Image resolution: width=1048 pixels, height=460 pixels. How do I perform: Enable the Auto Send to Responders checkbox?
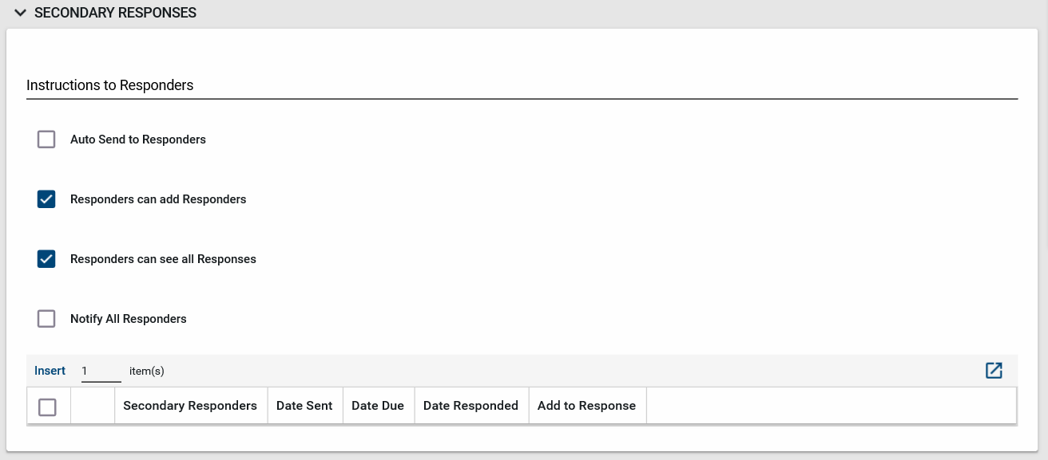46,139
